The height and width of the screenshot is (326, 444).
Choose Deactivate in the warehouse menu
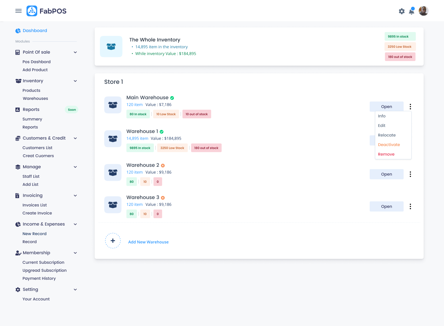(389, 145)
